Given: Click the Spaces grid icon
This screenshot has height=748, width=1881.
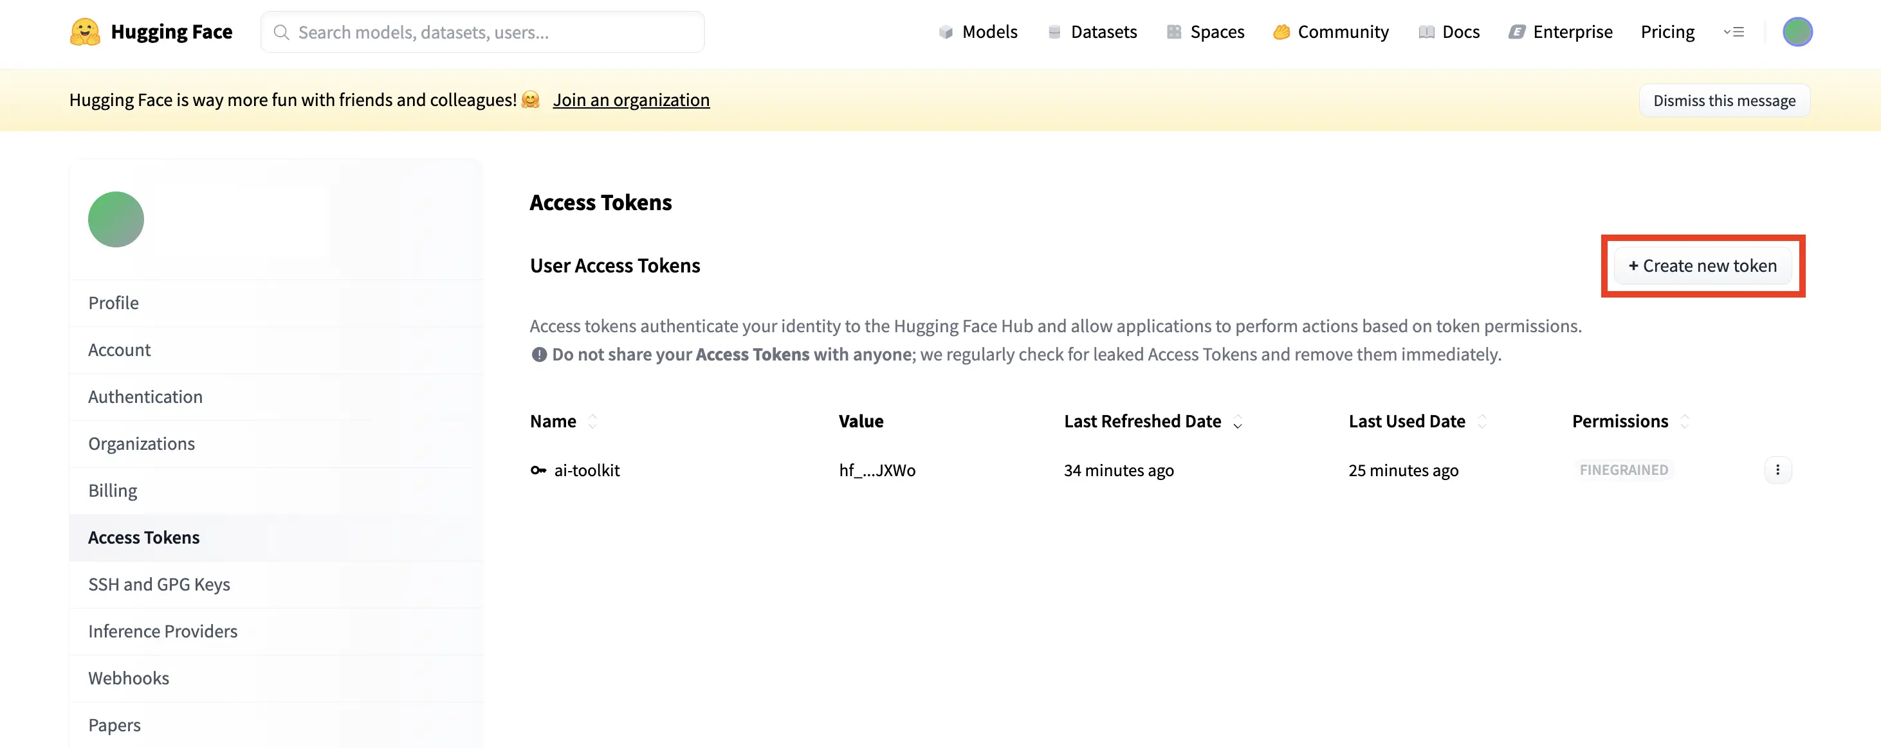Looking at the screenshot, I should click(x=1173, y=31).
